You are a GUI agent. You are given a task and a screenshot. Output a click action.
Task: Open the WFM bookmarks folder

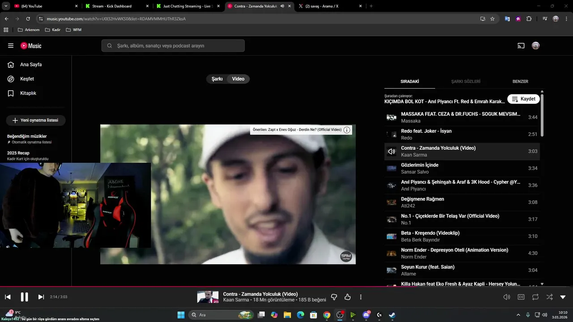[x=74, y=30]
